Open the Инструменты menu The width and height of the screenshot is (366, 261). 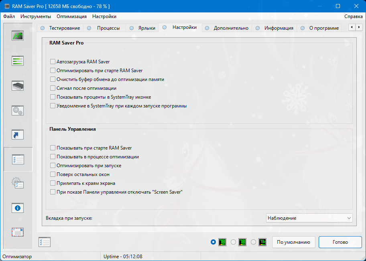pyautogui.click(x=36, y=16)
